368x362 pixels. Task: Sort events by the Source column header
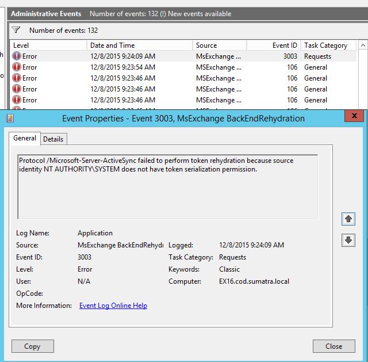click(x=220, y=45)
